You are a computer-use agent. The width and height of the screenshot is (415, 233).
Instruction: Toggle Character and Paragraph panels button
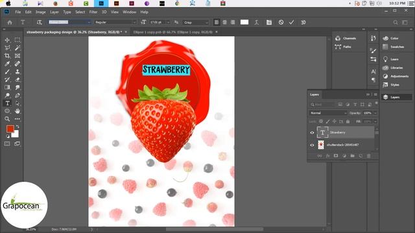click(269, 23)
